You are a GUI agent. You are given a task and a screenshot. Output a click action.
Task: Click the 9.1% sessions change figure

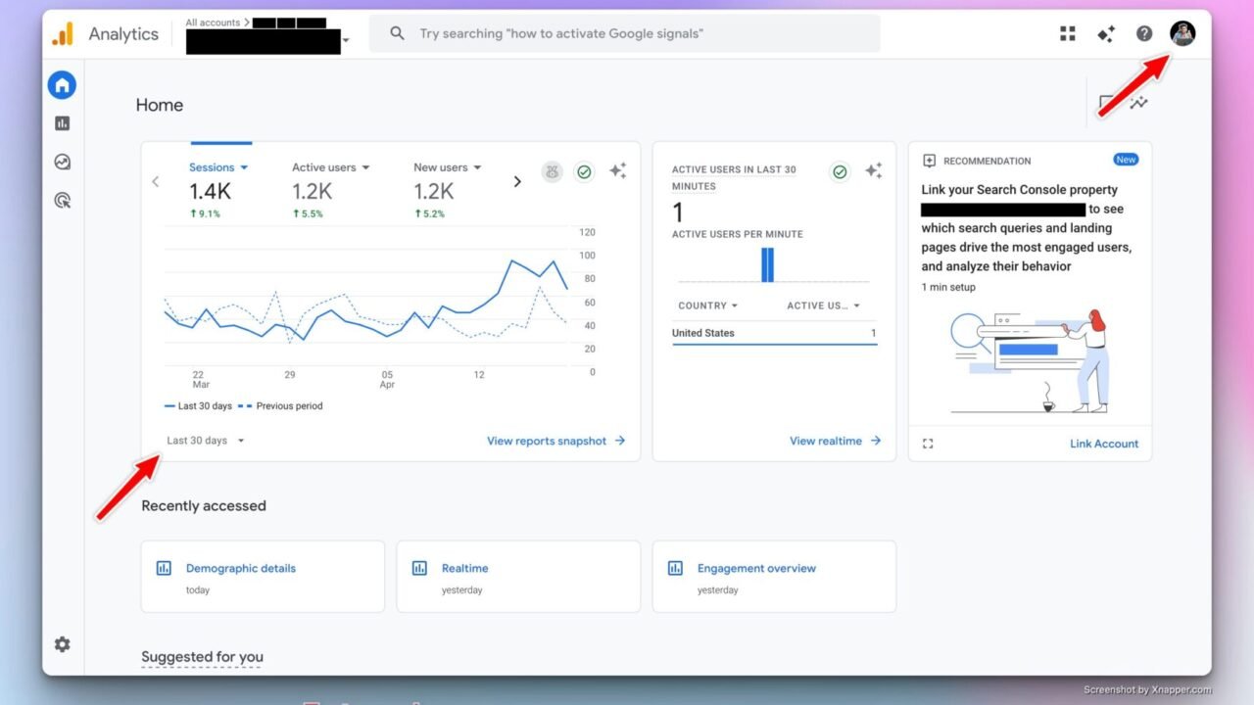click(x=205, y=213)
